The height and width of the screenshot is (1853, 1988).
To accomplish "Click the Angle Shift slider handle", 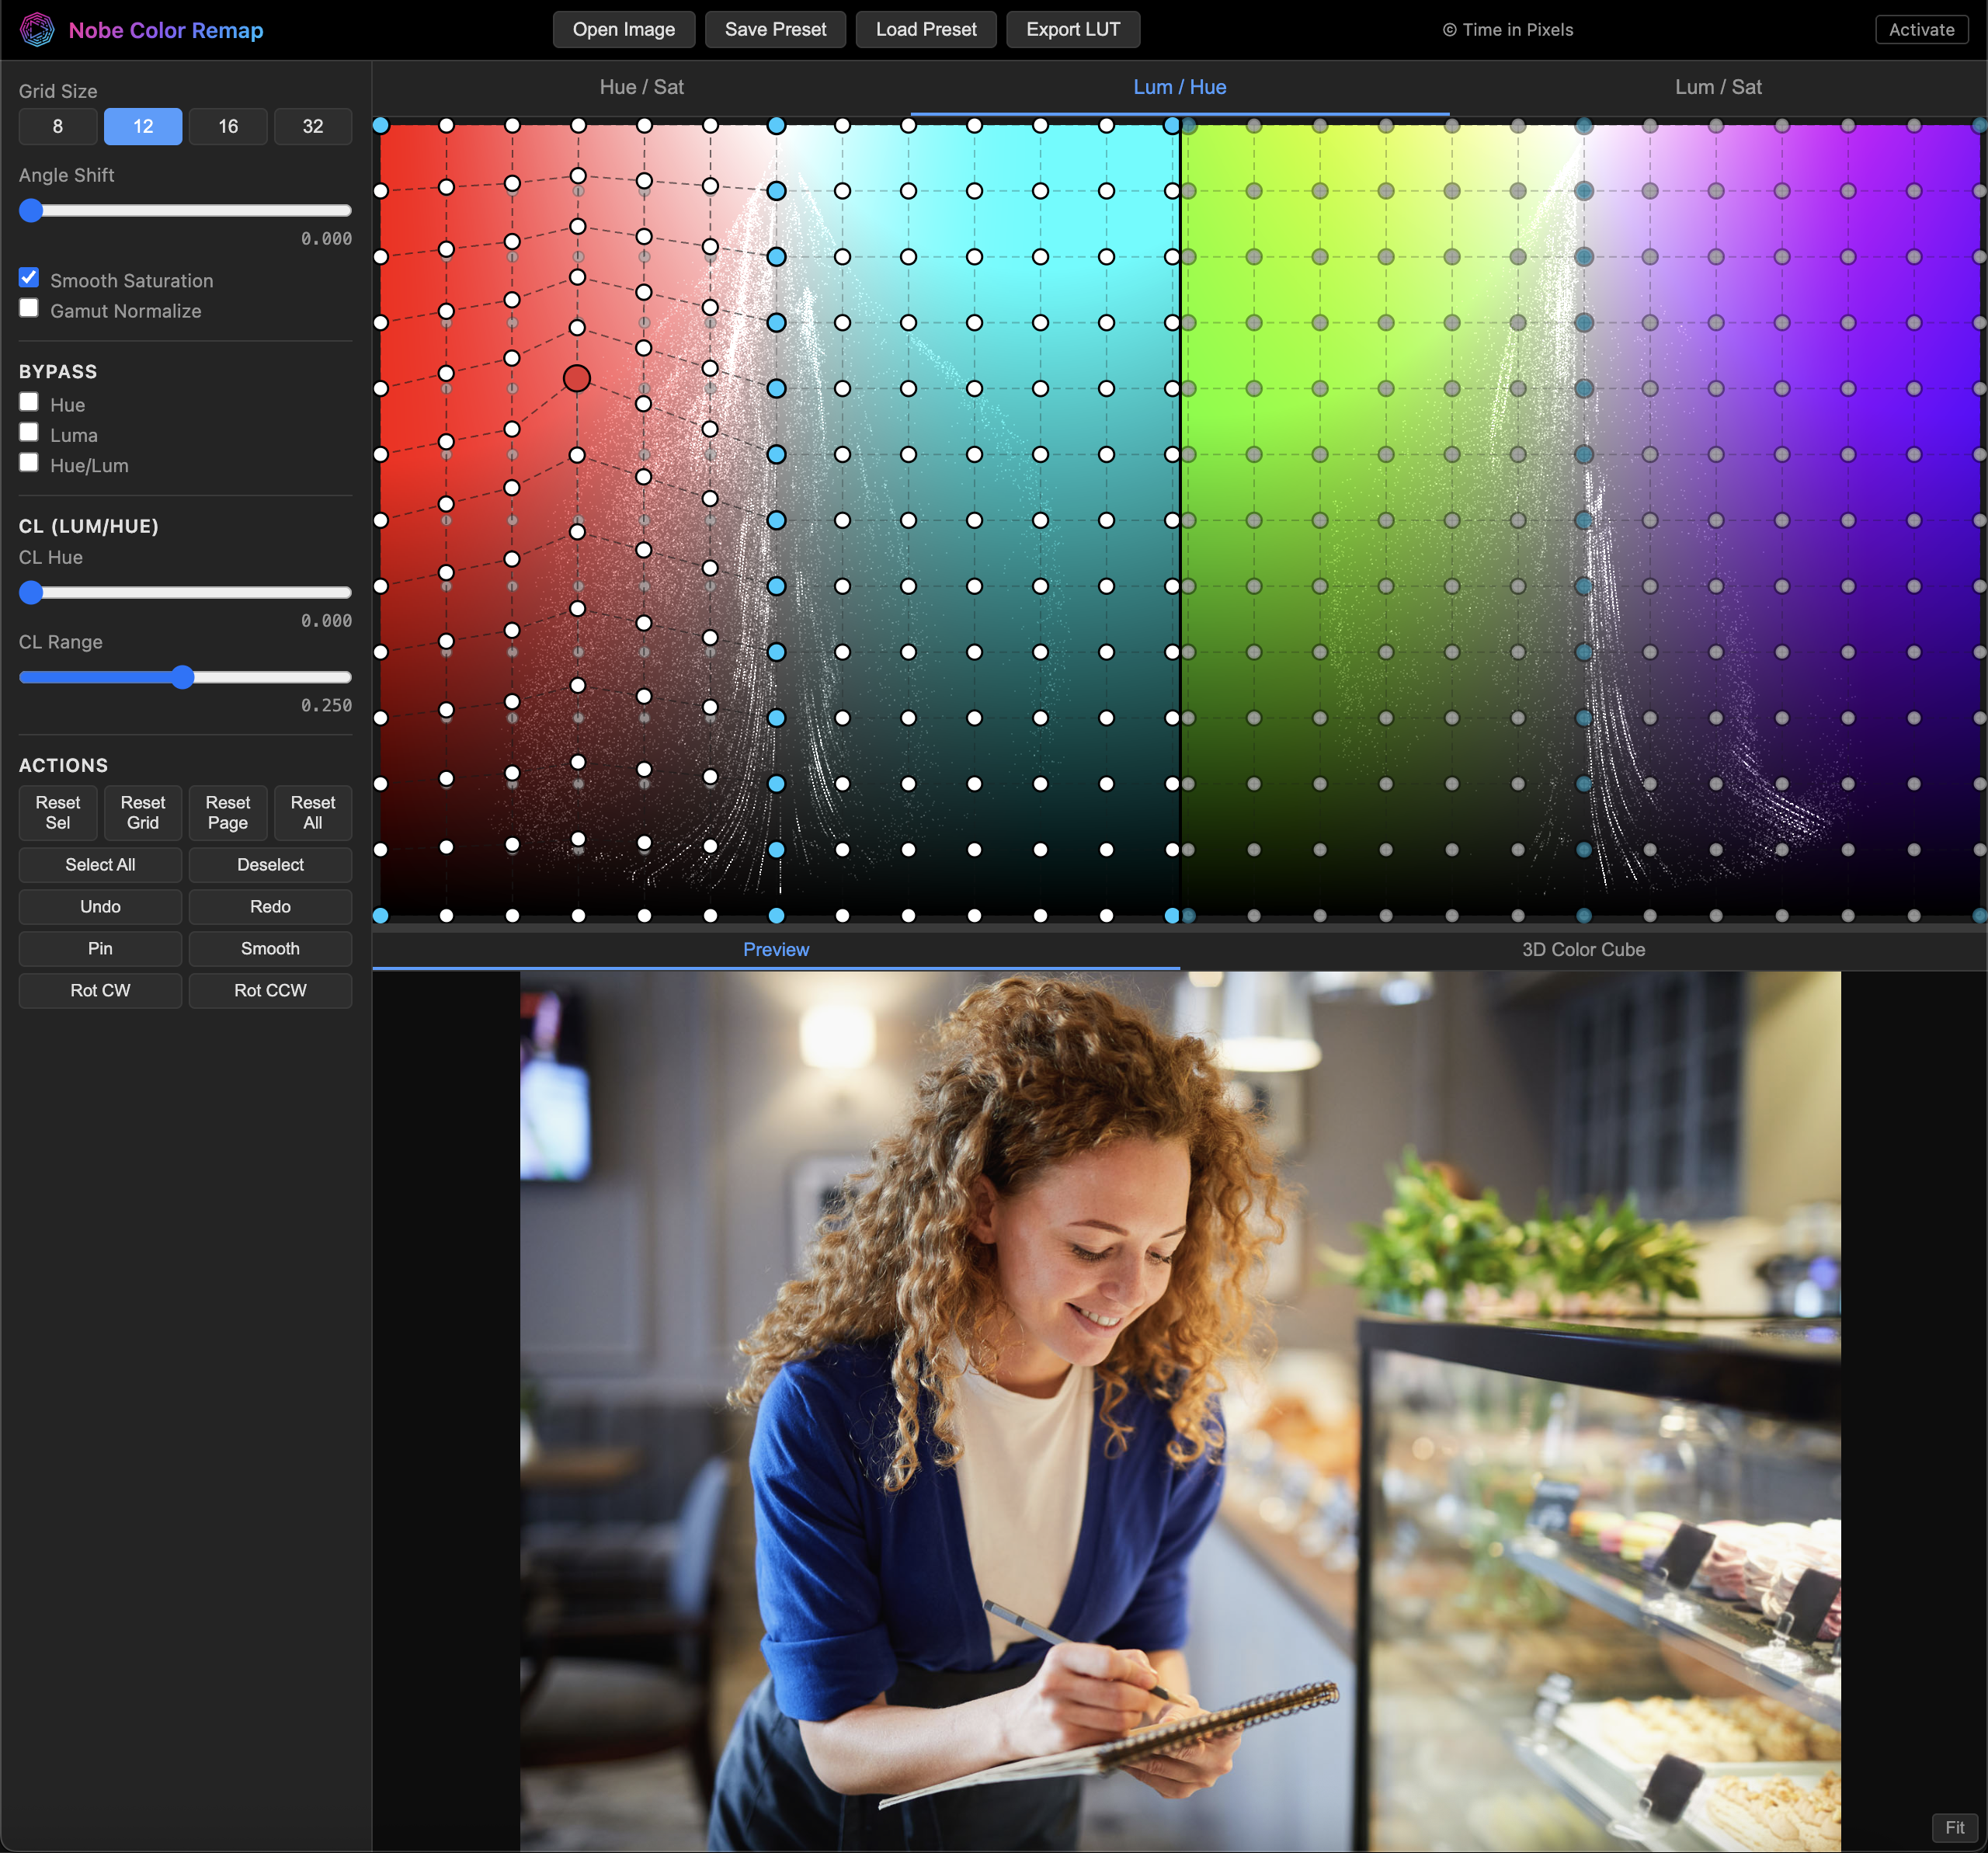I will pos(31,211).
